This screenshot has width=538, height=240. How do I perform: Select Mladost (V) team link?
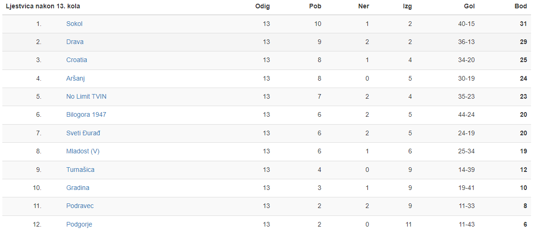pos(83,151)
